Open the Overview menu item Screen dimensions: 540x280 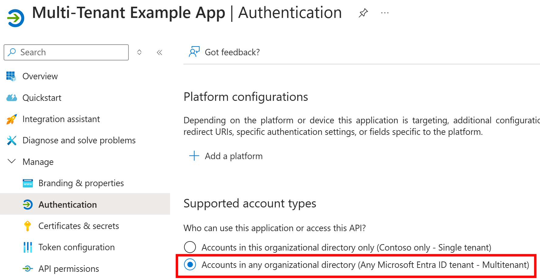click(40, 76)
